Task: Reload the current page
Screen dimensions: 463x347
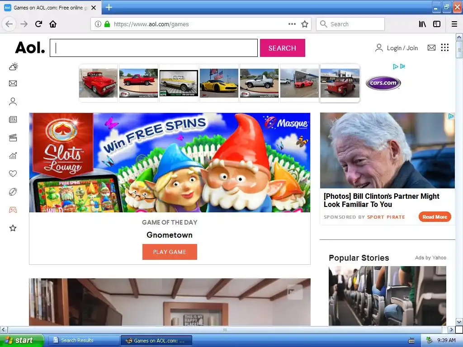Action: click(x=38, y=24)
